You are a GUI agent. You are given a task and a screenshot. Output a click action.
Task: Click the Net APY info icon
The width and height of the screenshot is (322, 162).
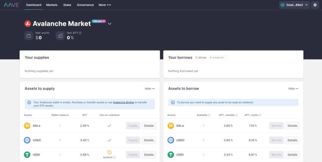80,33
